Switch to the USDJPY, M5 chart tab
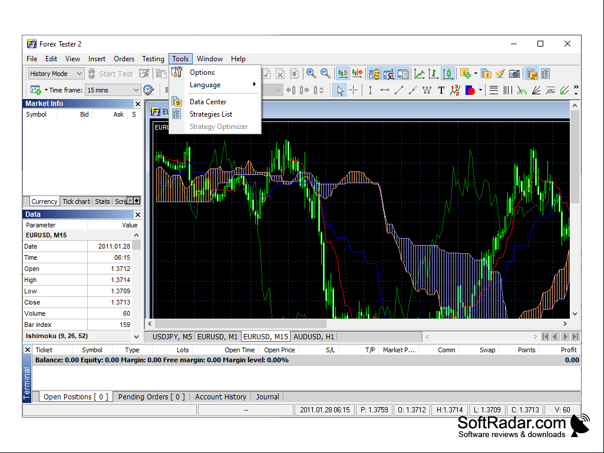This screenshot has width=604, height=453. 172,337
